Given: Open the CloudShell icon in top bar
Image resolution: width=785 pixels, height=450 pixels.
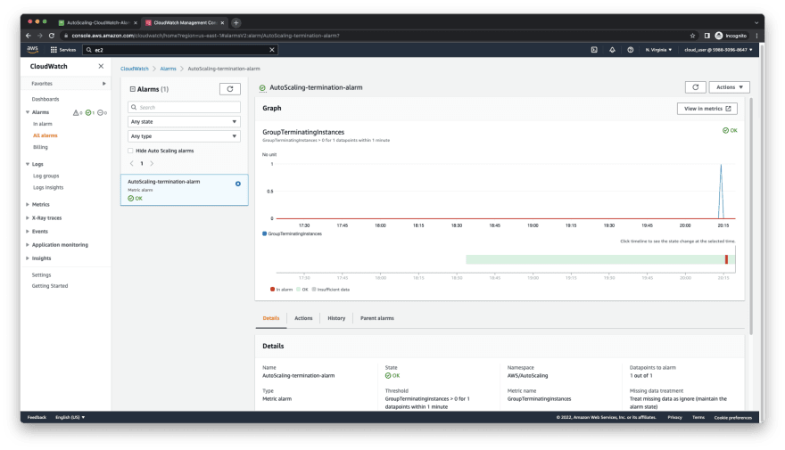Looking at the screenshot, I should tap(594, 50).
